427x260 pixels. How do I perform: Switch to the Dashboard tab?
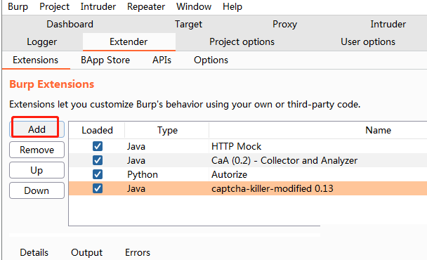70,24
